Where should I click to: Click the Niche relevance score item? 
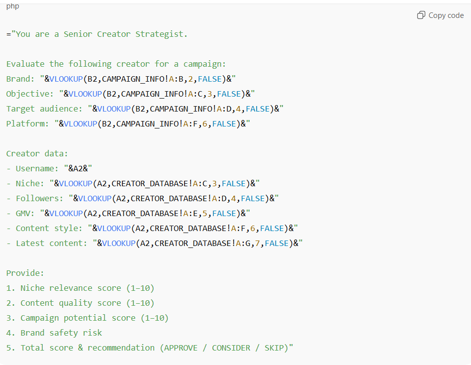pos(80,288)
